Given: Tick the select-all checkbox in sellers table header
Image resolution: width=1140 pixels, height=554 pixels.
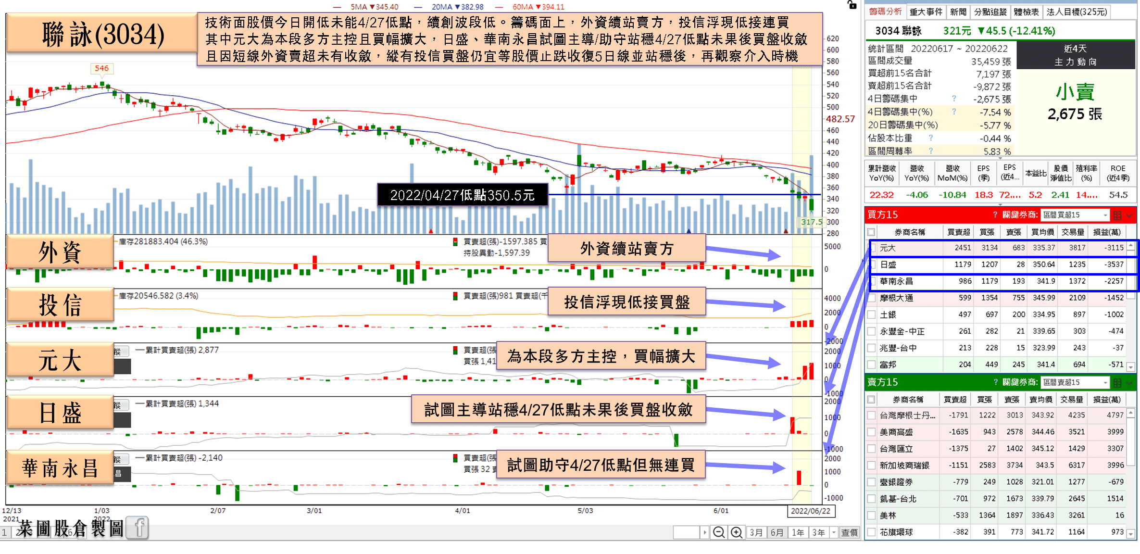Looking at the screenshot, I should pos(871,400).
